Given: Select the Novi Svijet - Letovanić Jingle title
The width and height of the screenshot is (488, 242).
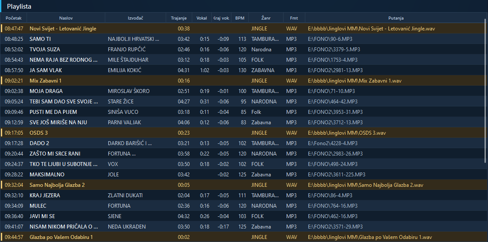Looking at the screenshot, I should (x=63, y=29).
